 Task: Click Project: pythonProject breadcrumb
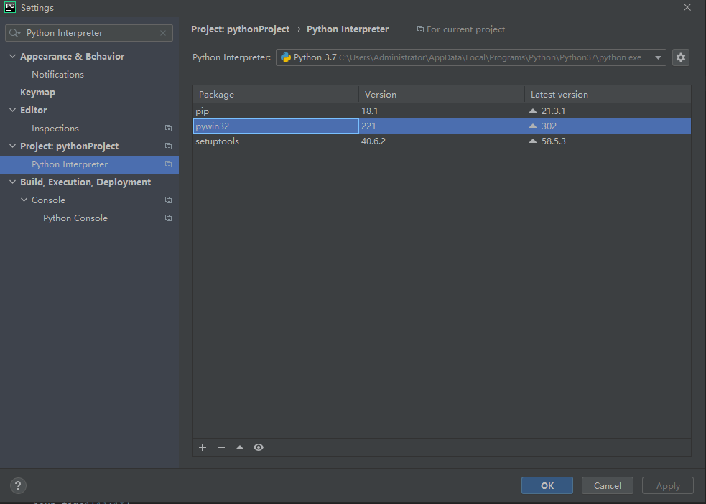tap(240, 29)
